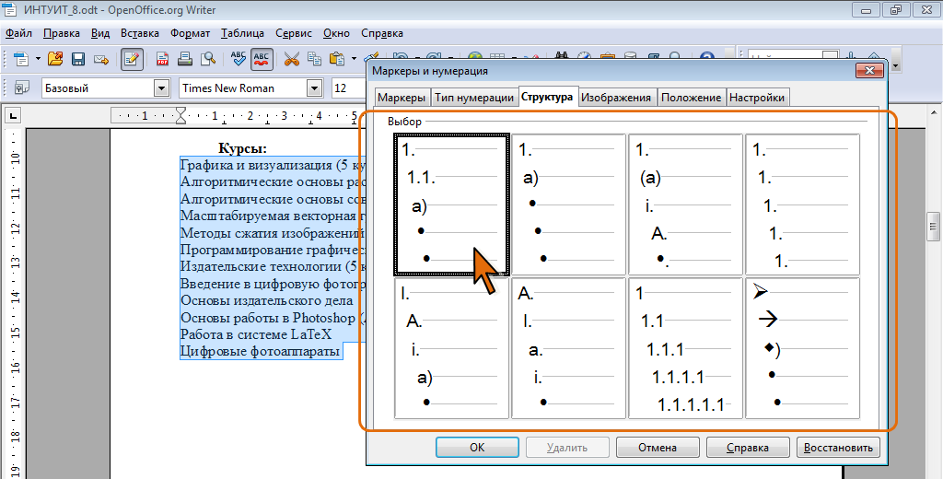
Task: Click the line Методы сжатия изображений
Action: (x=273, y=233)
